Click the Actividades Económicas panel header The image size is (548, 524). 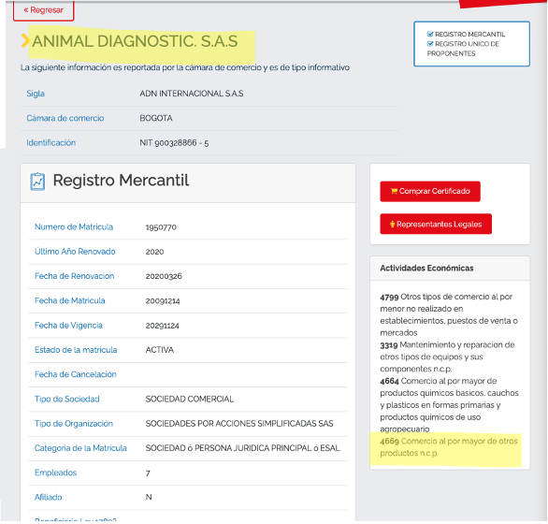pyautogui.click(x=450, y=269)
